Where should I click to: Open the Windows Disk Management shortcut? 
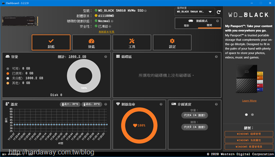click(x=249, y=134)
